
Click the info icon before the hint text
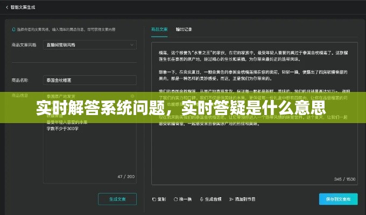tap(13, 30)
